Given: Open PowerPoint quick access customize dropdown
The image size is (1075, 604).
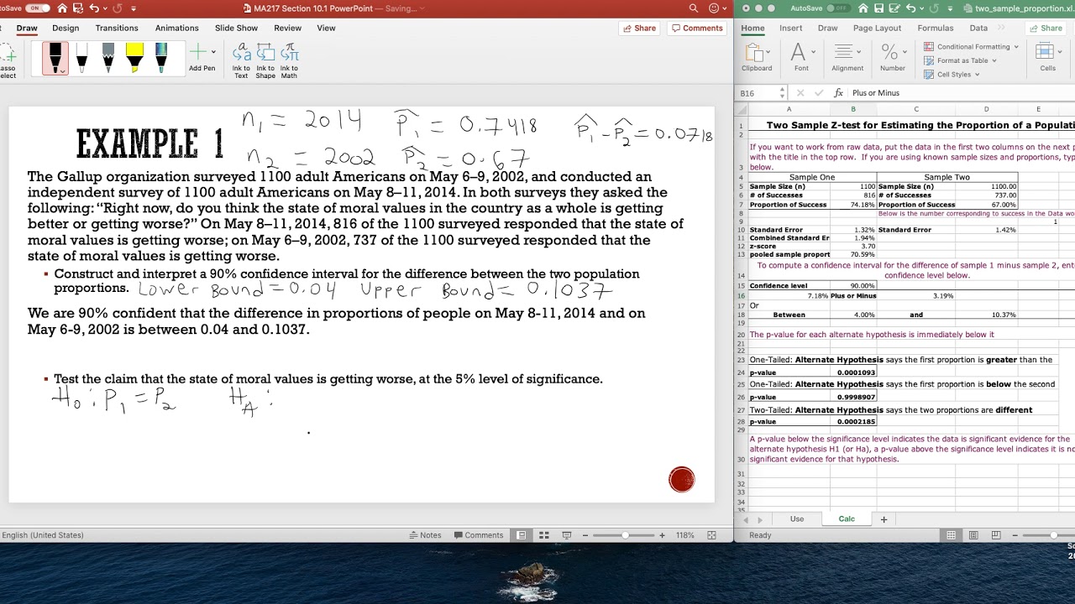Looking at the screenshot, I should click(x=134, y=8).
